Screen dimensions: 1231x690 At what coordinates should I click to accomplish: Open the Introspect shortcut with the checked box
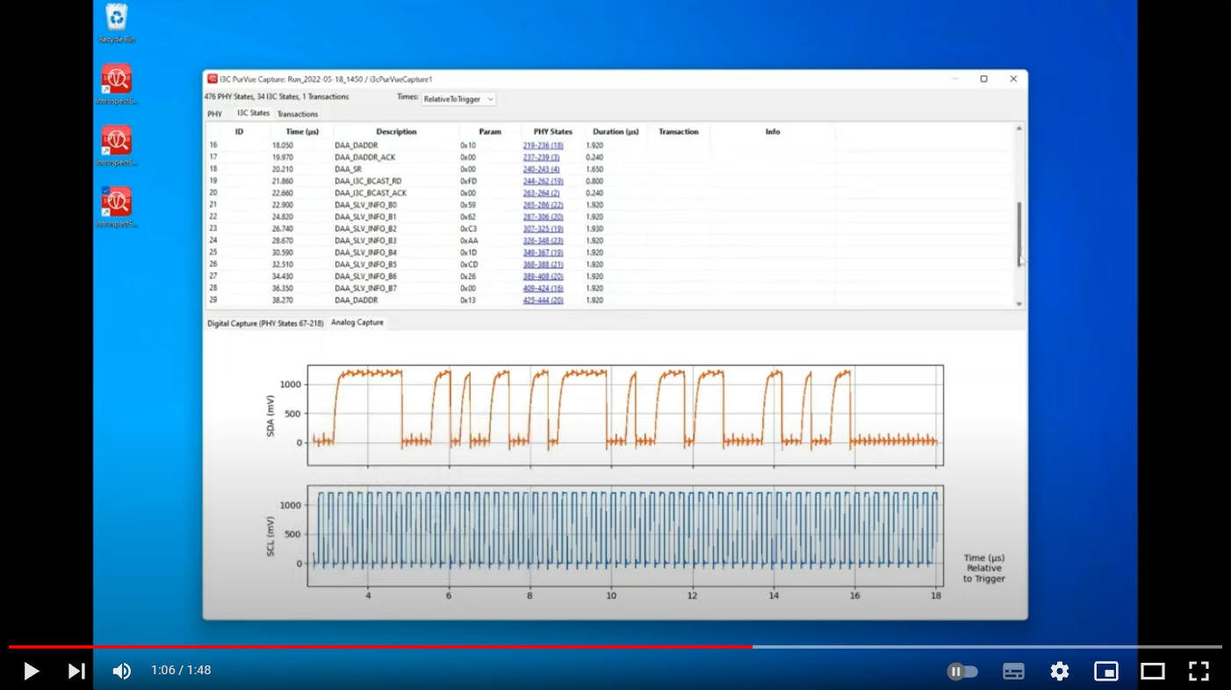click(x=116, y=207)
